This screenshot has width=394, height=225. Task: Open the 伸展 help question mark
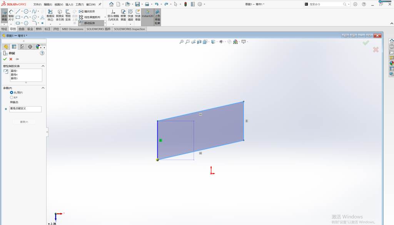click(x=42, y=53)
